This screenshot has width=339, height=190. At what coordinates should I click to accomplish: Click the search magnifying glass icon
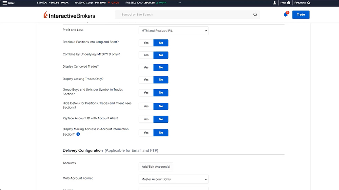[255, 15]
